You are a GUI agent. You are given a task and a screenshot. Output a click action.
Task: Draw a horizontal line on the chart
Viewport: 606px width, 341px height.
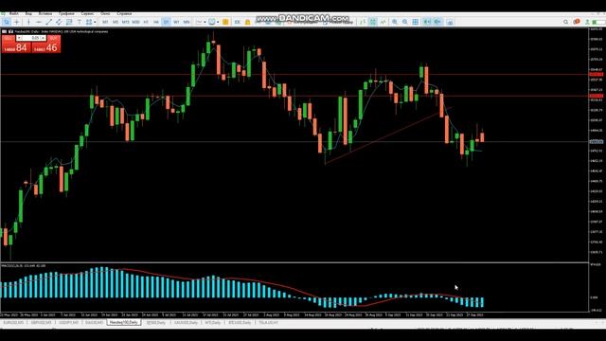point(39,22)
